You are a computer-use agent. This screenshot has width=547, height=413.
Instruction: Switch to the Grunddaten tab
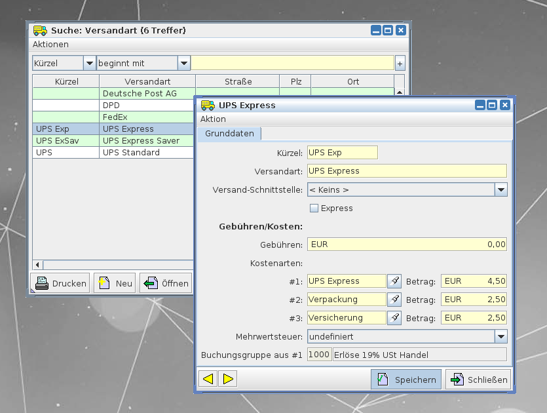(229, 134)
